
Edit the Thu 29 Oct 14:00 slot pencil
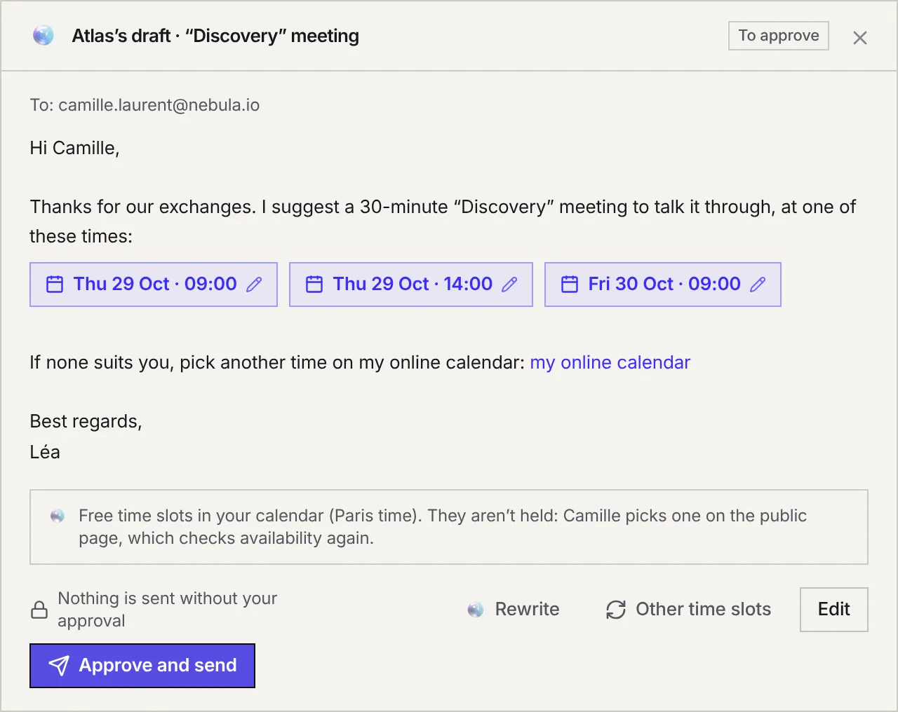click(509, 285)
